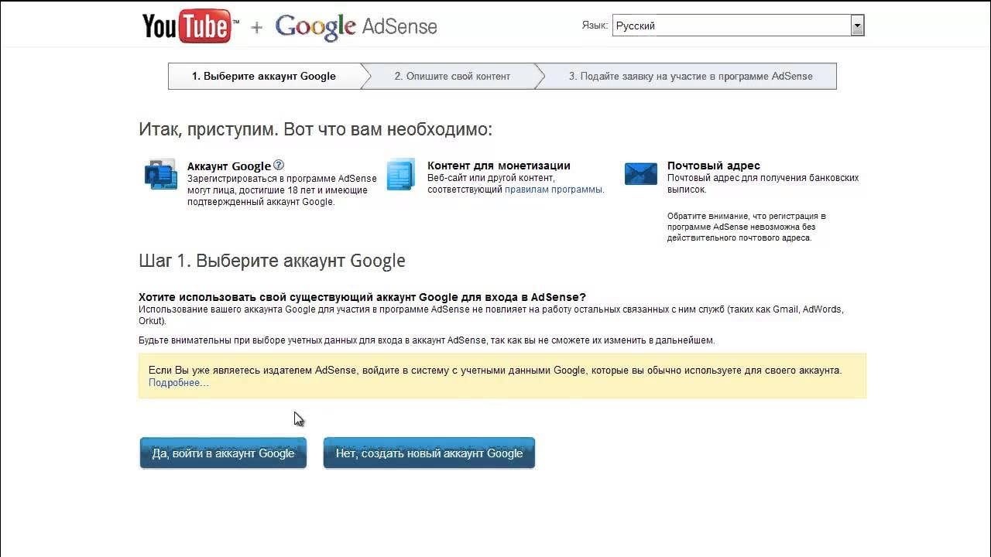Select step 2 Опишите свой контент

tap(452, 77)
